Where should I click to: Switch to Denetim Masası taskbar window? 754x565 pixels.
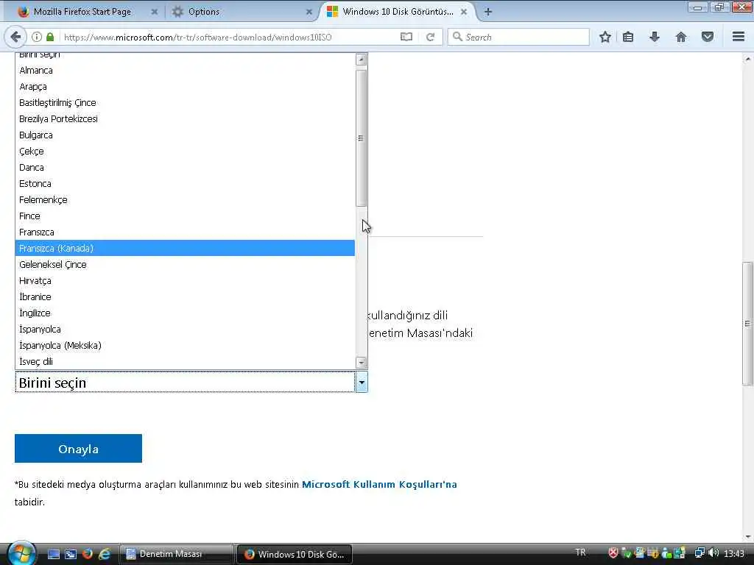[x=176, y=554]
